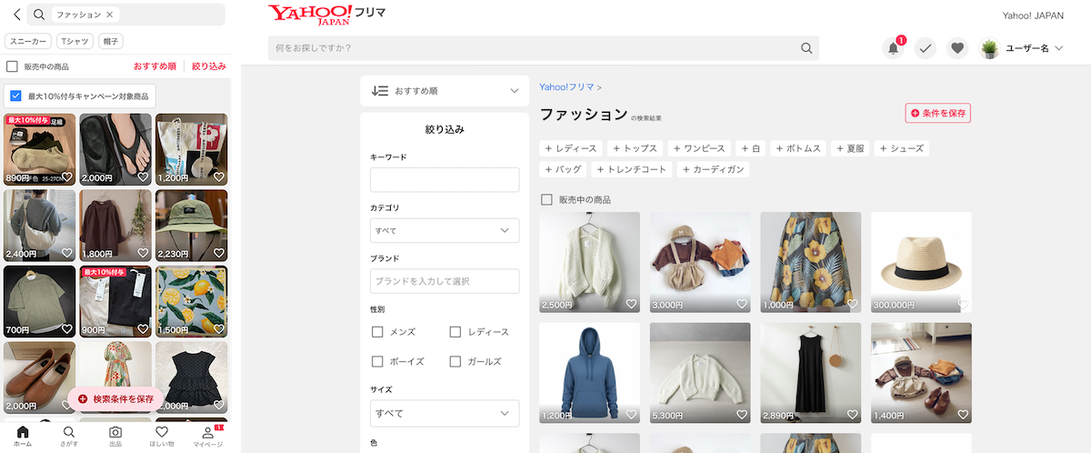Open マイページ tab in mobile nav
1091x453 pixels.
click(208, 437)
